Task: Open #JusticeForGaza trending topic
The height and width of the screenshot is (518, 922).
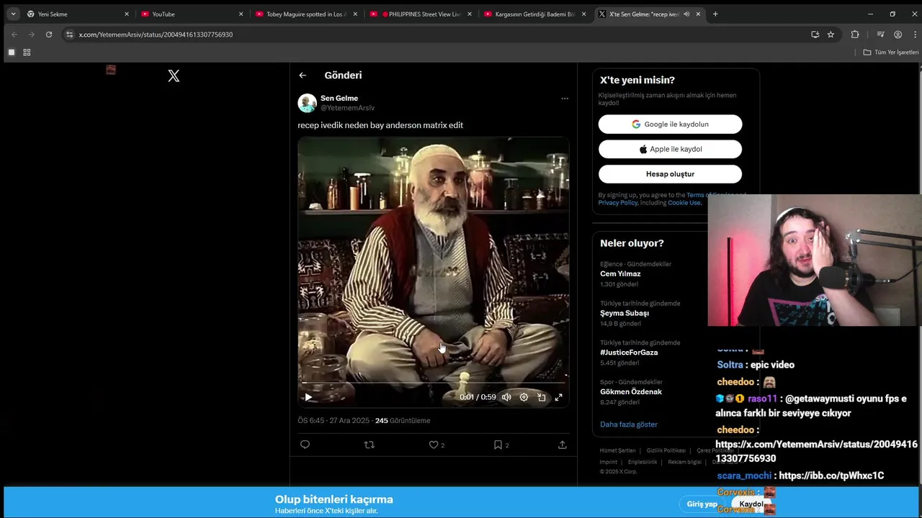Action: coord(629,353)
